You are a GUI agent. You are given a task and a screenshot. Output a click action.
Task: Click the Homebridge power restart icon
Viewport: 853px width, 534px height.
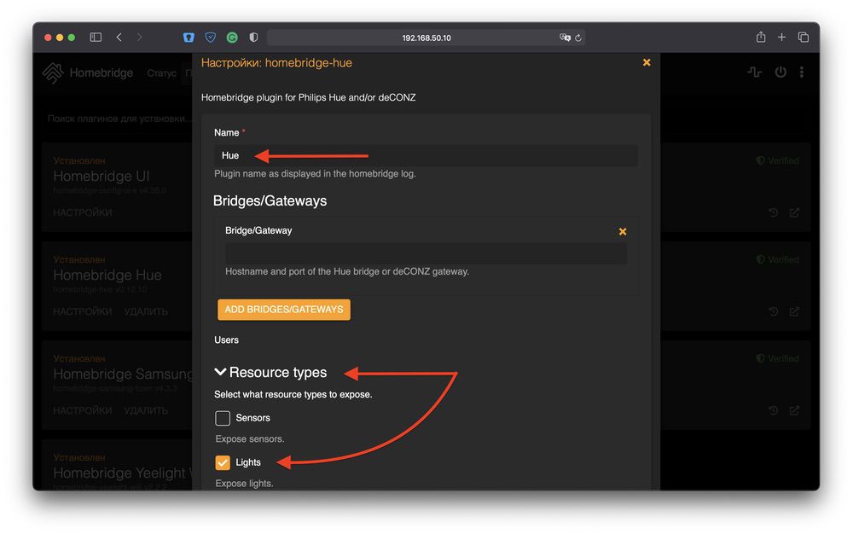(780, 72)
